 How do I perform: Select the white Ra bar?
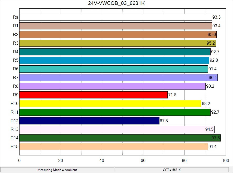tap(115, 17)
